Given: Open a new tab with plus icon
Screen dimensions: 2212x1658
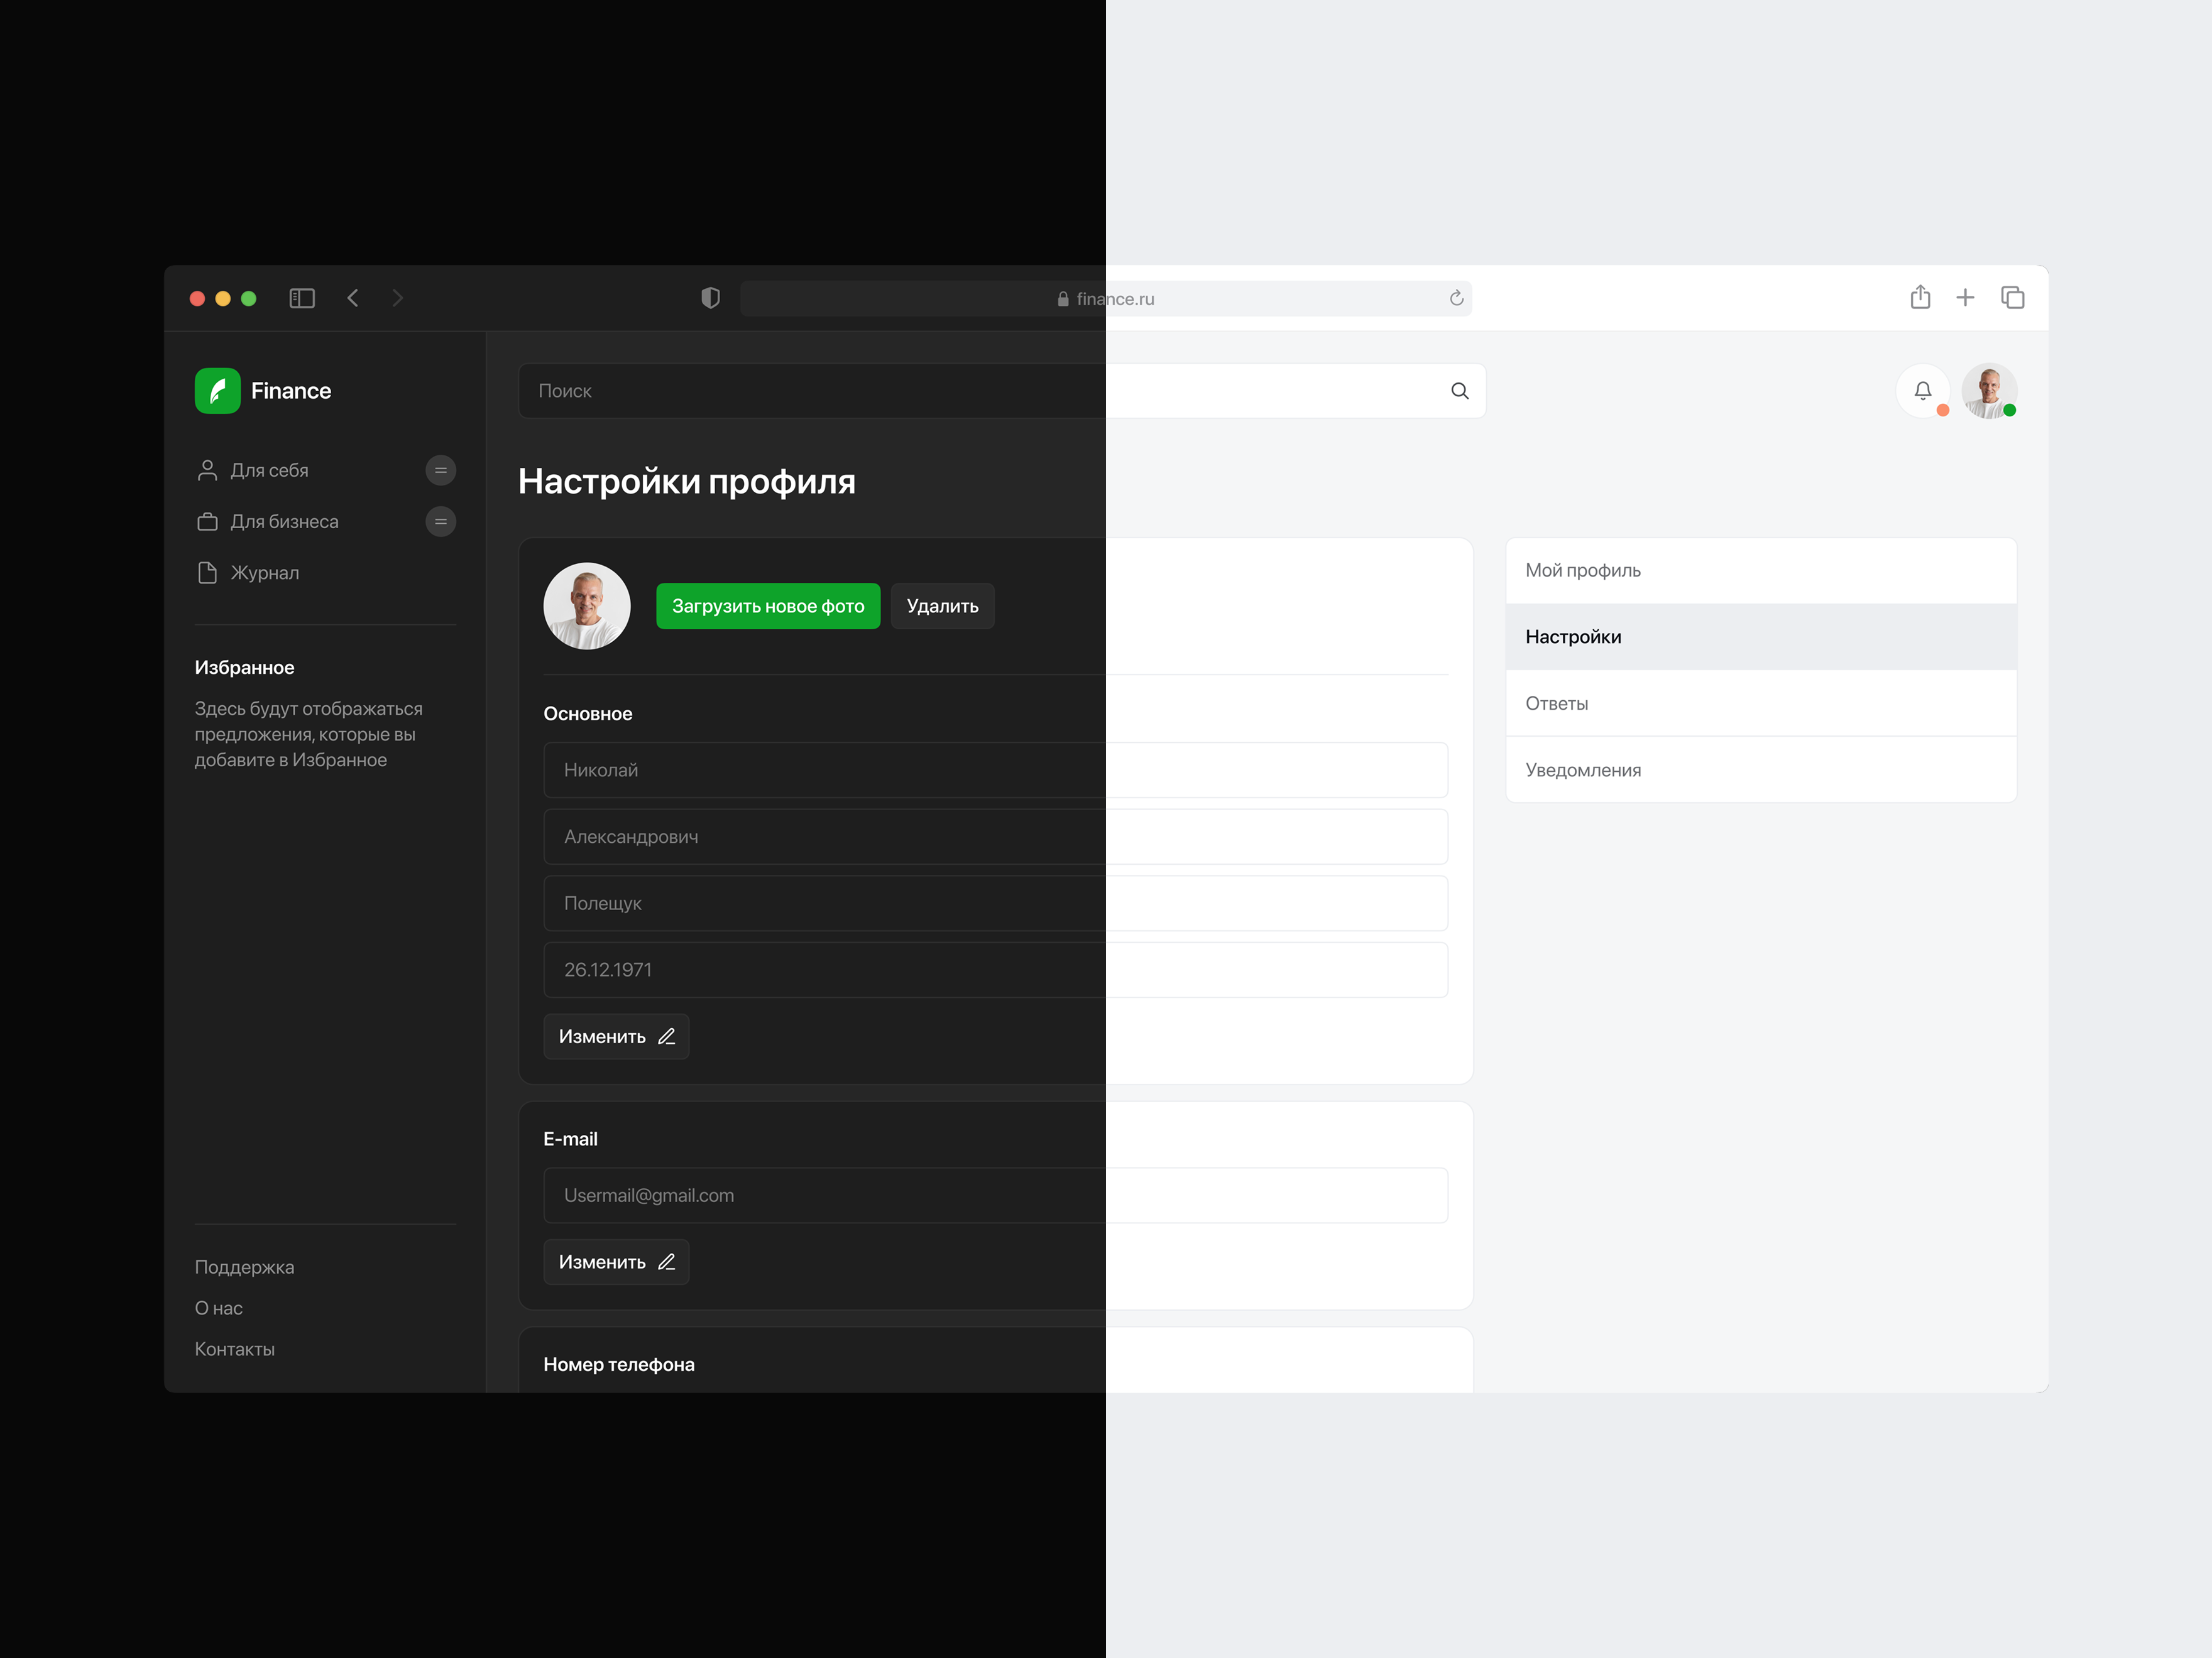Looking at the screenshot, I should pyautogui.click(x=1965, y=298).
